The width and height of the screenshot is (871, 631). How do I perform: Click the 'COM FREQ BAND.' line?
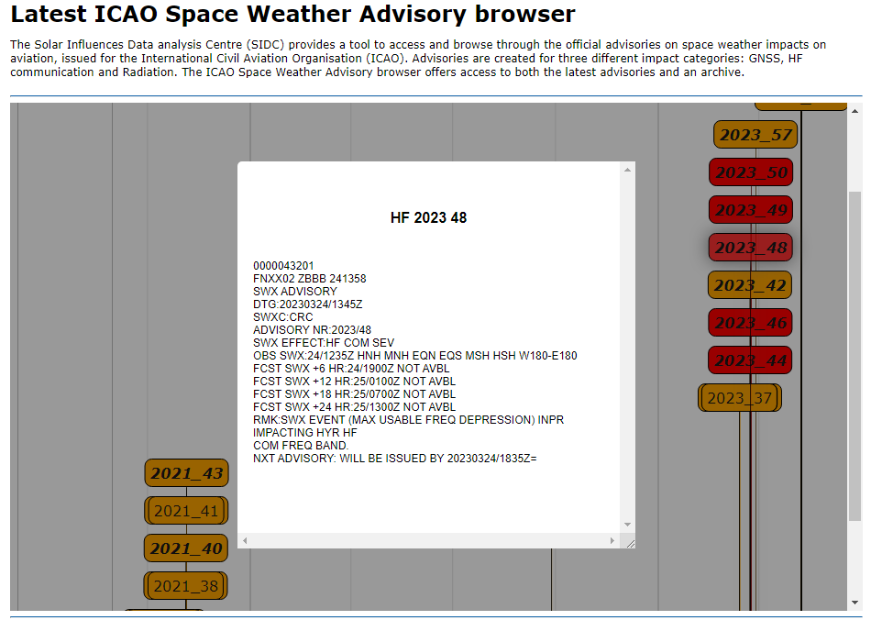pyautogui.click(x=301, y=446)
